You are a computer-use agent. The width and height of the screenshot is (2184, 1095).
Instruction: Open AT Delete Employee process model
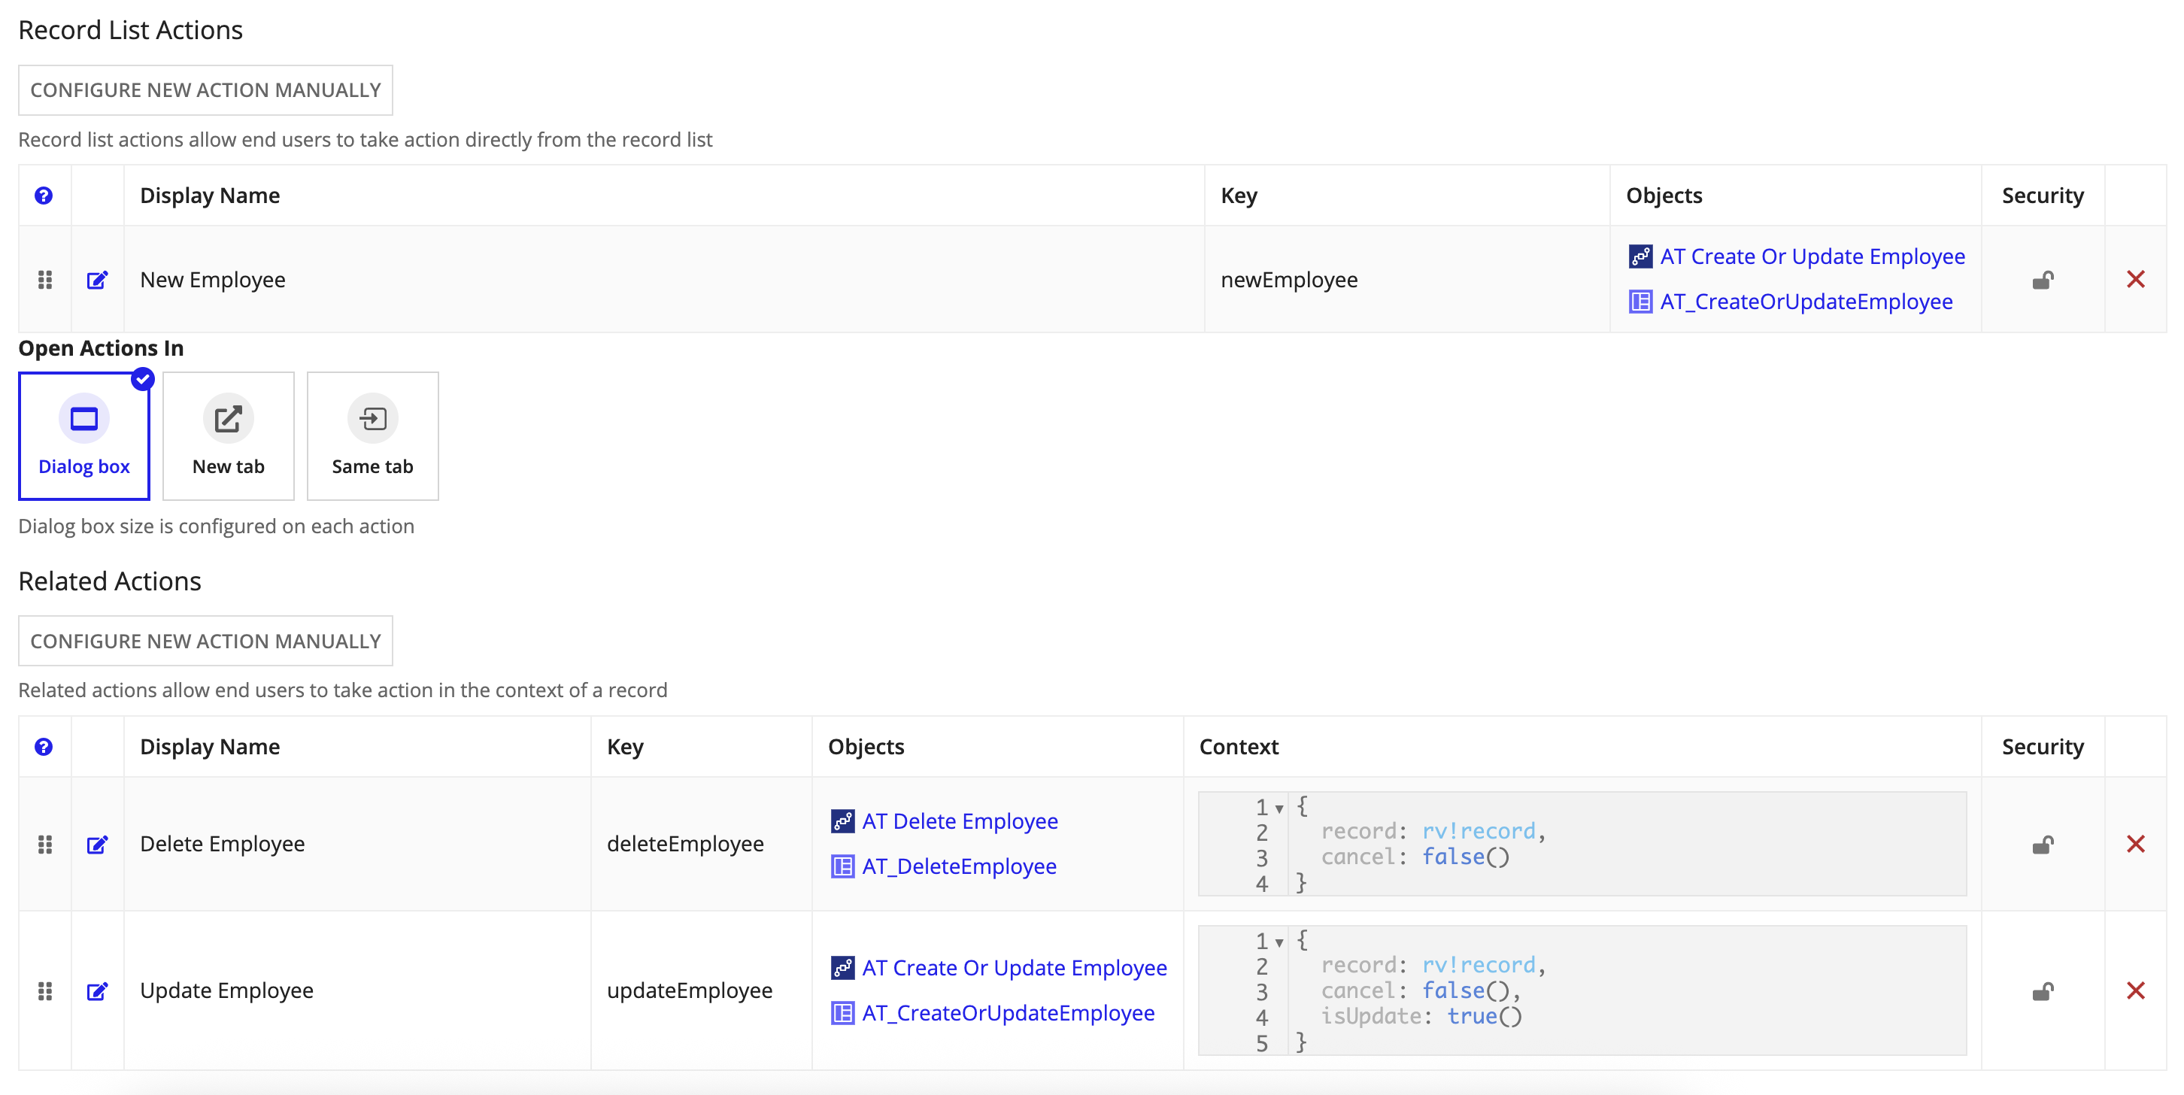coord(960,821)
